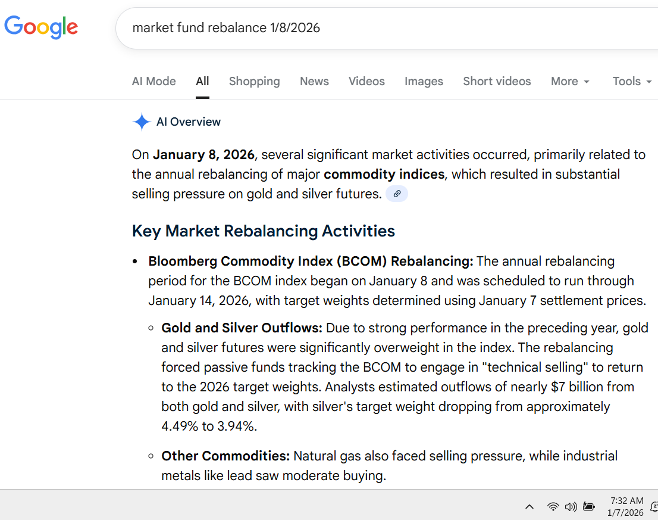Show hidden system tray icons
This screenshot has width=658, height=520.
click(529, 507)
